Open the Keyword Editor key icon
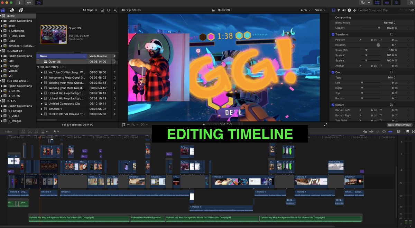Viewport: 415px width, 228px height. 29,2
